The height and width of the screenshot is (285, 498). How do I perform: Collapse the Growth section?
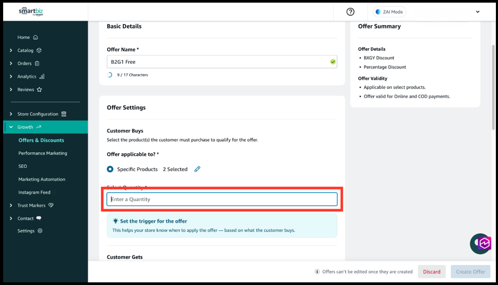(11, 127)
